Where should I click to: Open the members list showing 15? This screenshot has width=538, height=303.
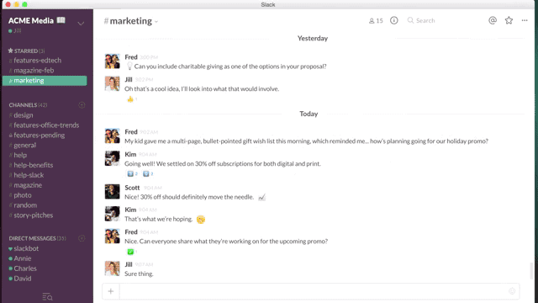click(376, 20)
